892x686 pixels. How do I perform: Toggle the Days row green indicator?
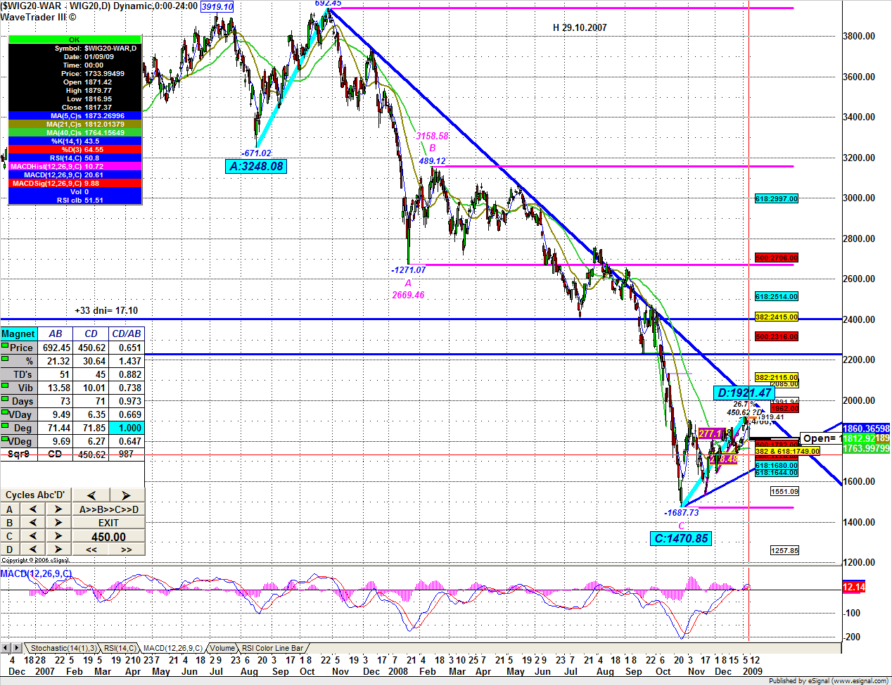tap(5, 400)
